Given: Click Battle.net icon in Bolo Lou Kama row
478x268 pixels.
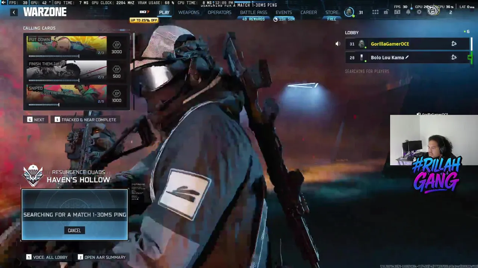Looking at the screenshot, I should pyautogui.click(x=454, y=57).
